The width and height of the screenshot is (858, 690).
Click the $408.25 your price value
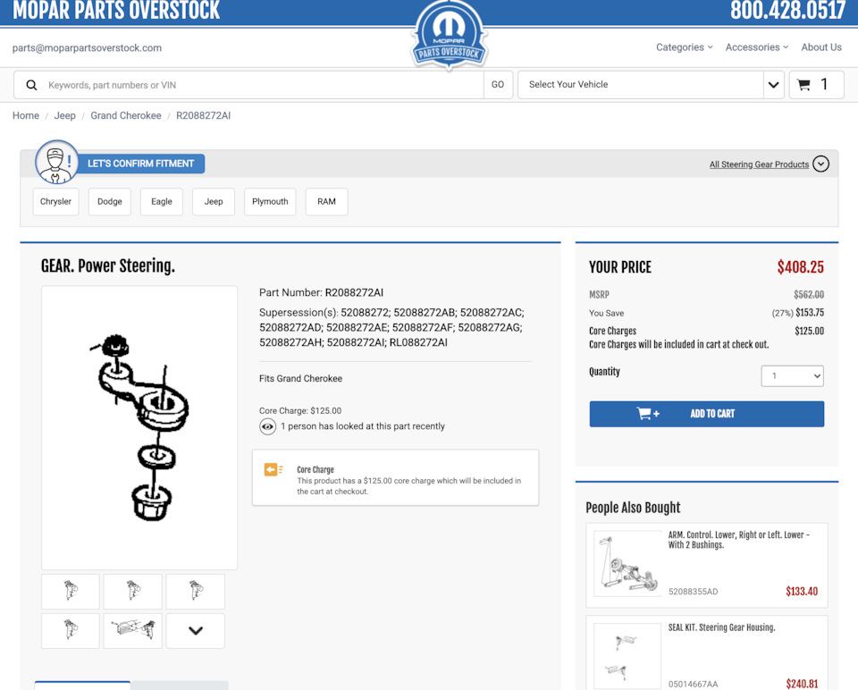(x=801, y=267)
